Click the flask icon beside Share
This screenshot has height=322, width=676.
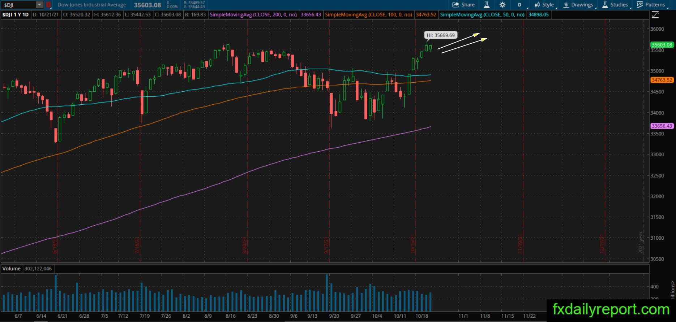[487, 5]
